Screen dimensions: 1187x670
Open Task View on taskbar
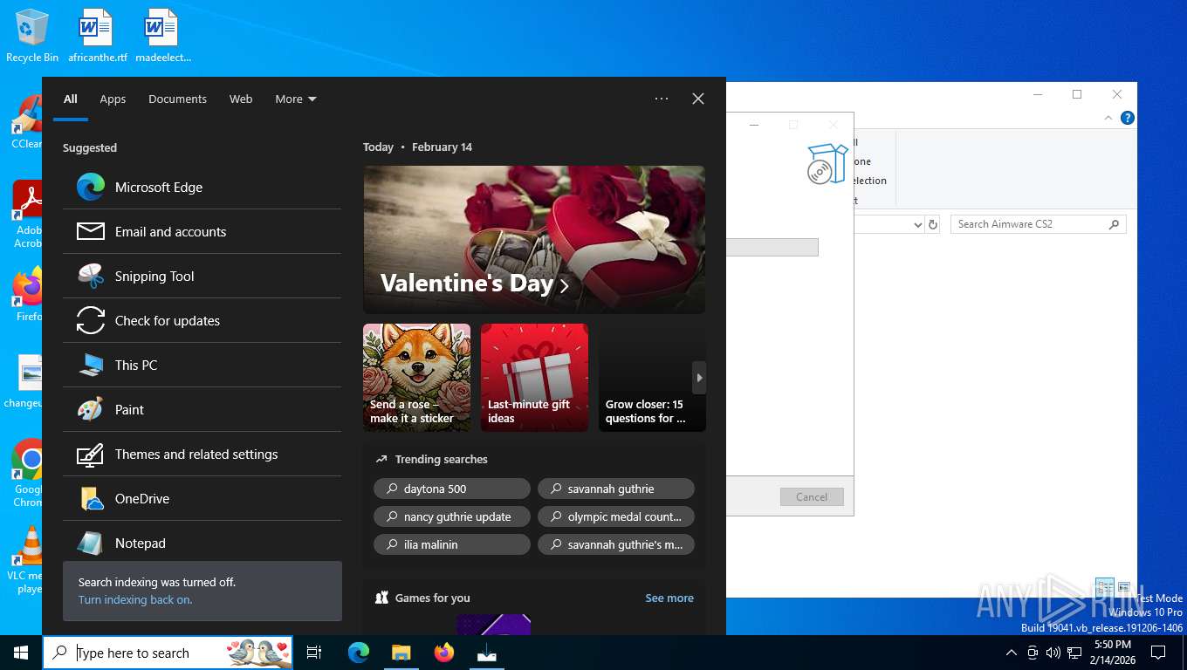[314, 653]
